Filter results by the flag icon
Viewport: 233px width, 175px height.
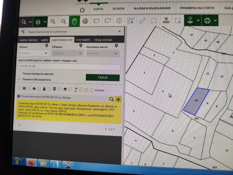(x=76, y=89)
